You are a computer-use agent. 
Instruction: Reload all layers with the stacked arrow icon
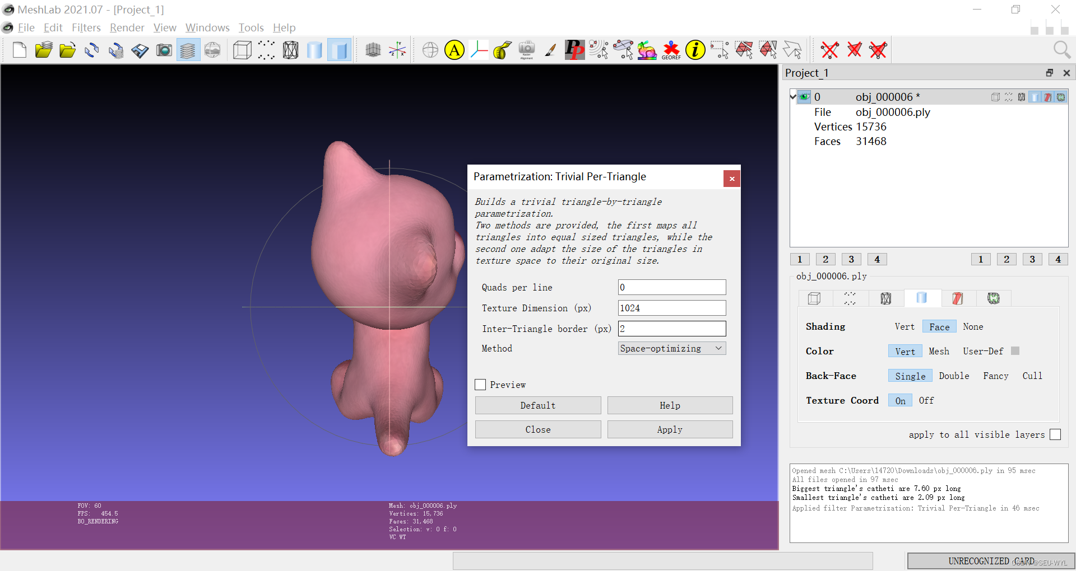[116, 50]
